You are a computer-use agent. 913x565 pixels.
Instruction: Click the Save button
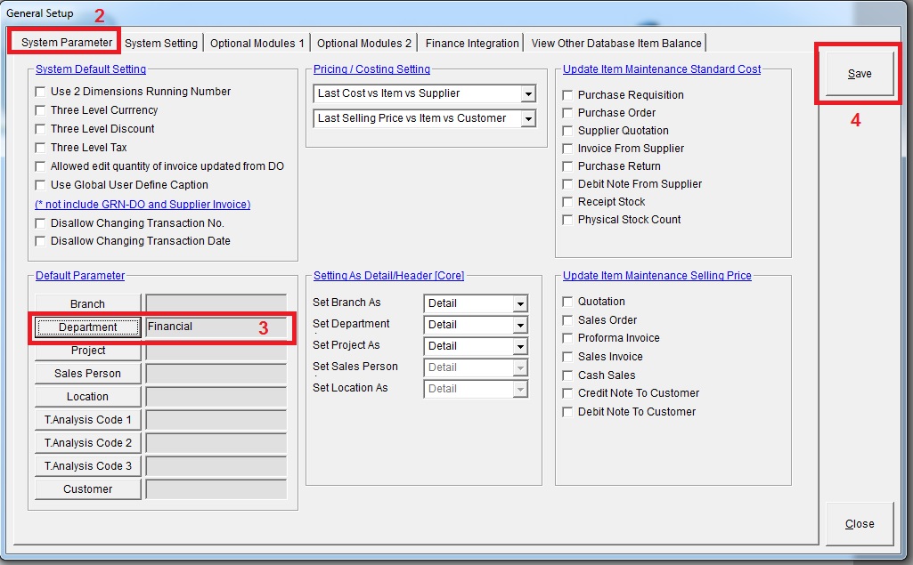click(859, 74)
